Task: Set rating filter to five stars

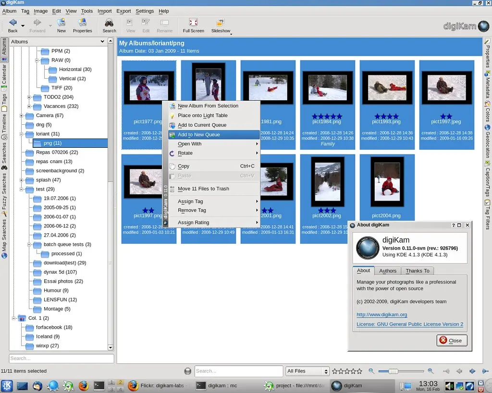Action: click(359, 371)
